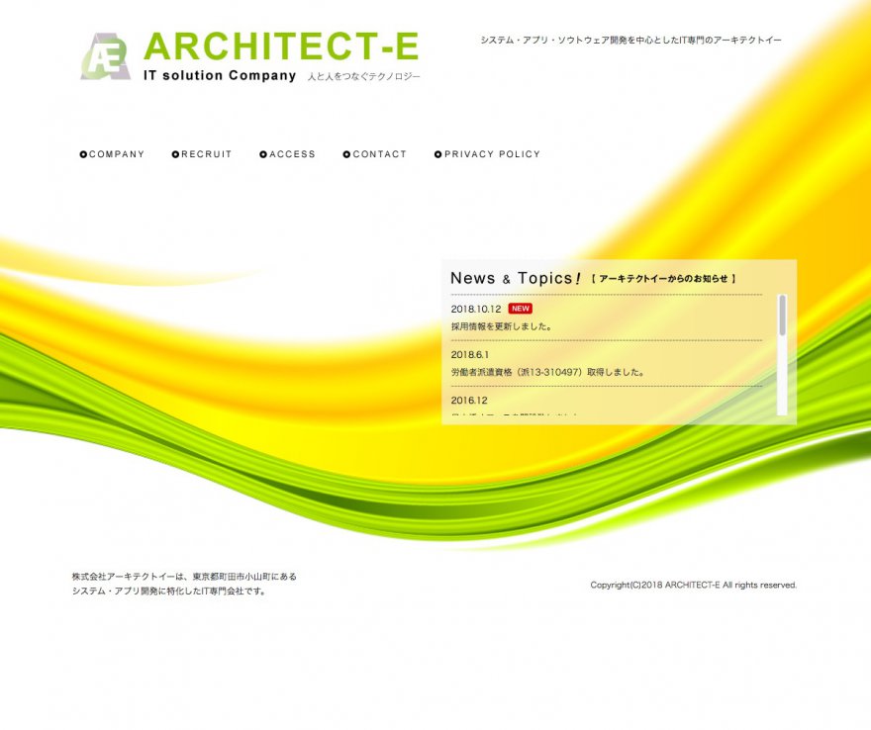871x730 pixels.
Task: Open the COMPANY menu item
Action: coord(112,154)
